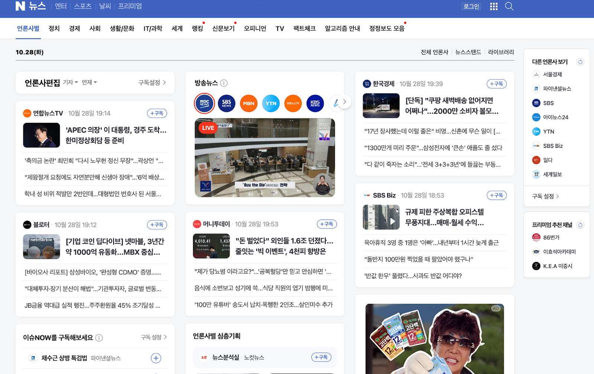This screenshot has height=374, width=594.
Task: Go to 엔터 section link
Action: (x=61, y=6)
